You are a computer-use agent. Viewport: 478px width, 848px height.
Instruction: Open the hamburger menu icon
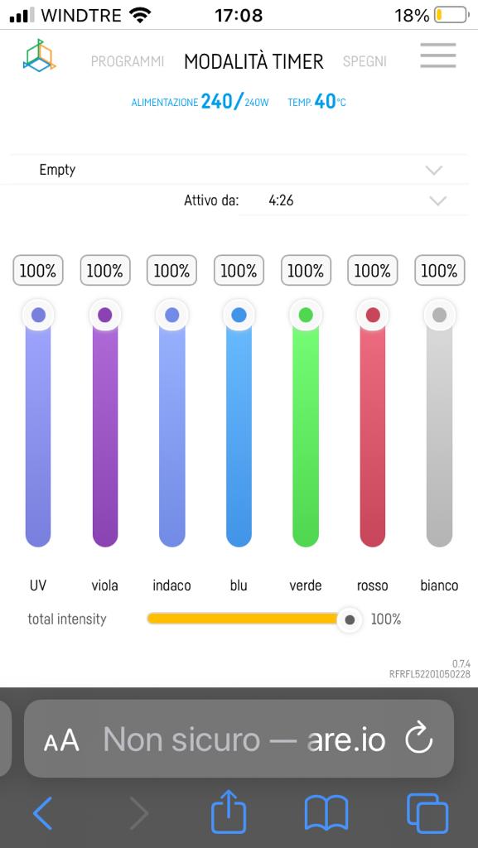click(x=438, y=55)
